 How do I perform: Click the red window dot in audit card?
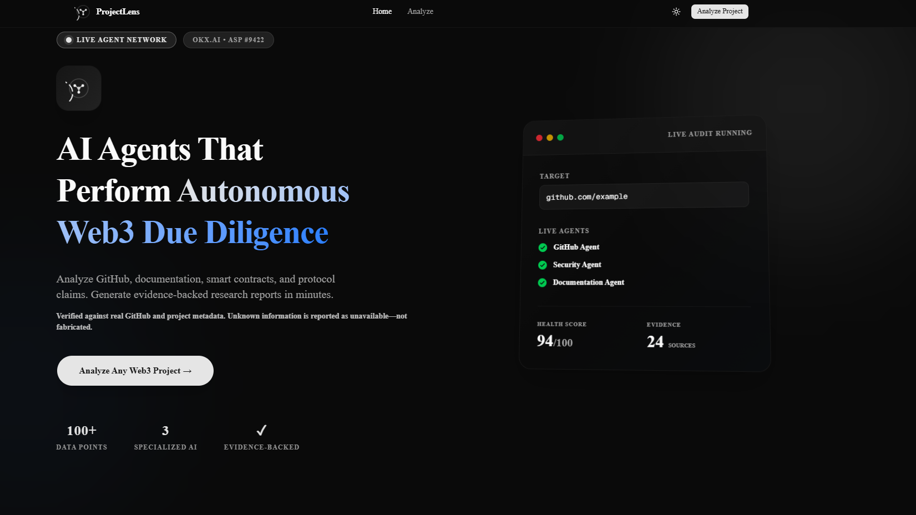pyautogui.click(x=539, y=138)
